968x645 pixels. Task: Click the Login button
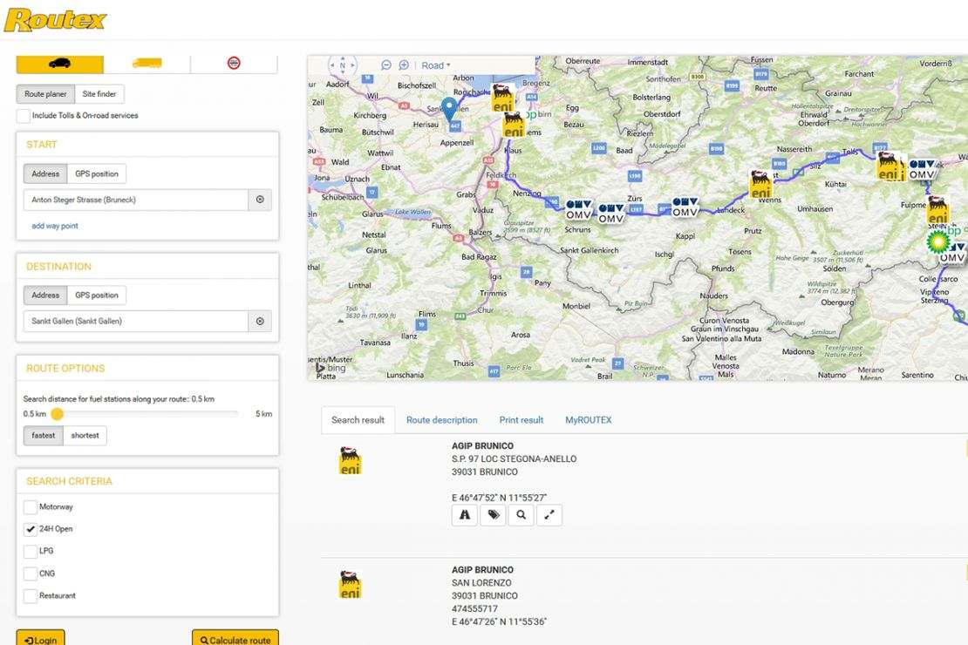(40, 639)
